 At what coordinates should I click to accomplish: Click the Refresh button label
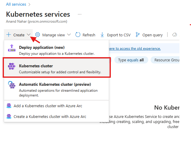(89, 35)
